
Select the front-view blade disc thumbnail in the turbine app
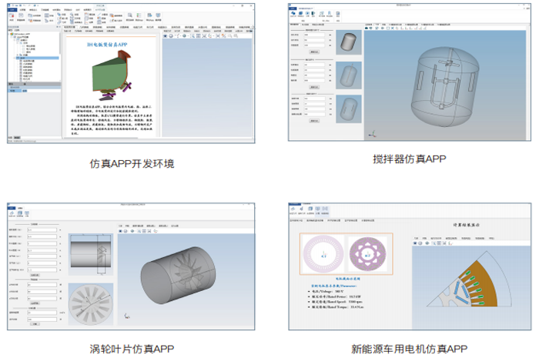click(x=91, y=304)
